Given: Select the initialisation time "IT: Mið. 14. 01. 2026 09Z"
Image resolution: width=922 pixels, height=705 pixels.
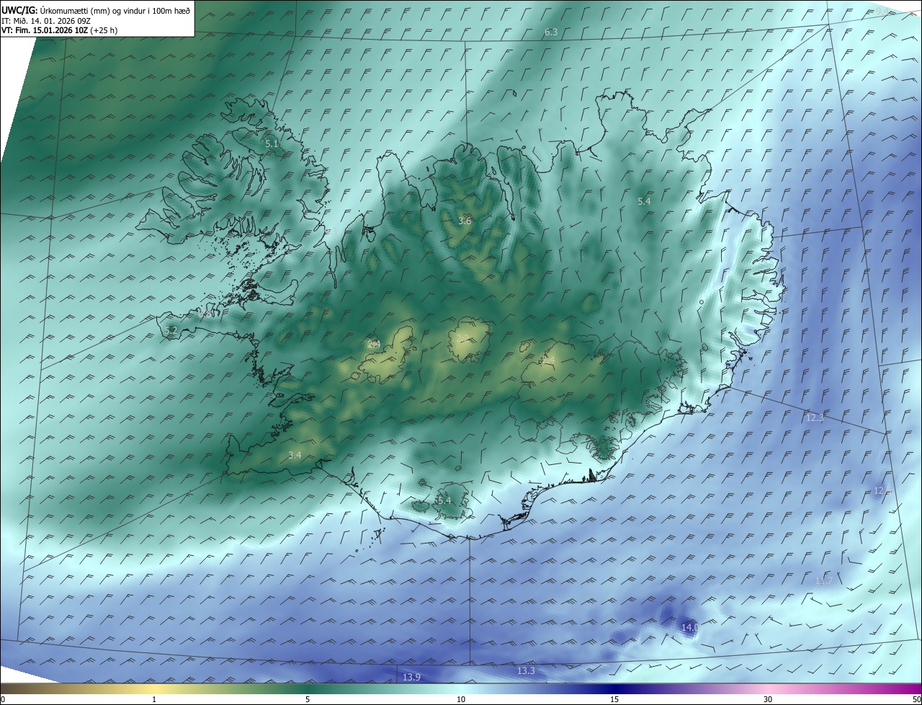Looking at the screenshot, I should tap(46, 20).
